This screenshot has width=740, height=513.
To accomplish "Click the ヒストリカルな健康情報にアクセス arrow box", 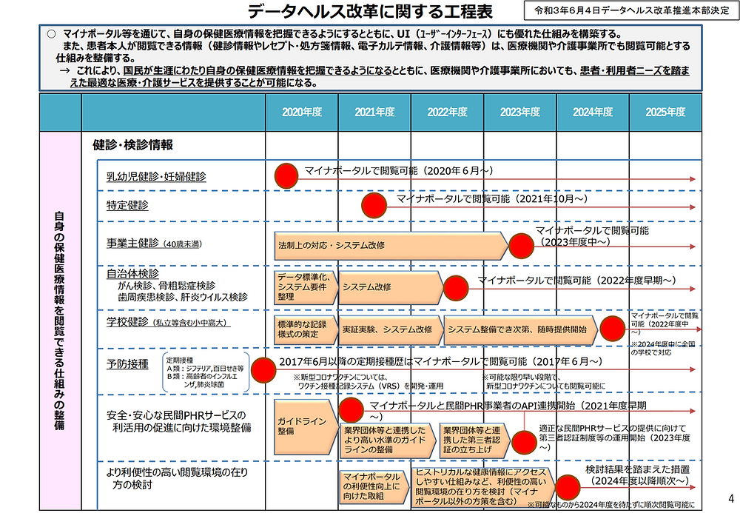I will tap(484, 486).
